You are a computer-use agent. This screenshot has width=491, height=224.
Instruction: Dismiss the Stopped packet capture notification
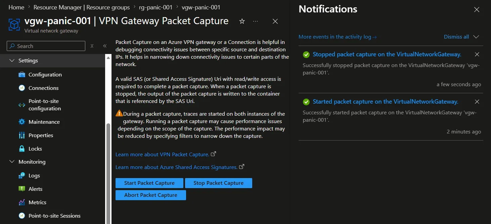(x=477, y=54)
